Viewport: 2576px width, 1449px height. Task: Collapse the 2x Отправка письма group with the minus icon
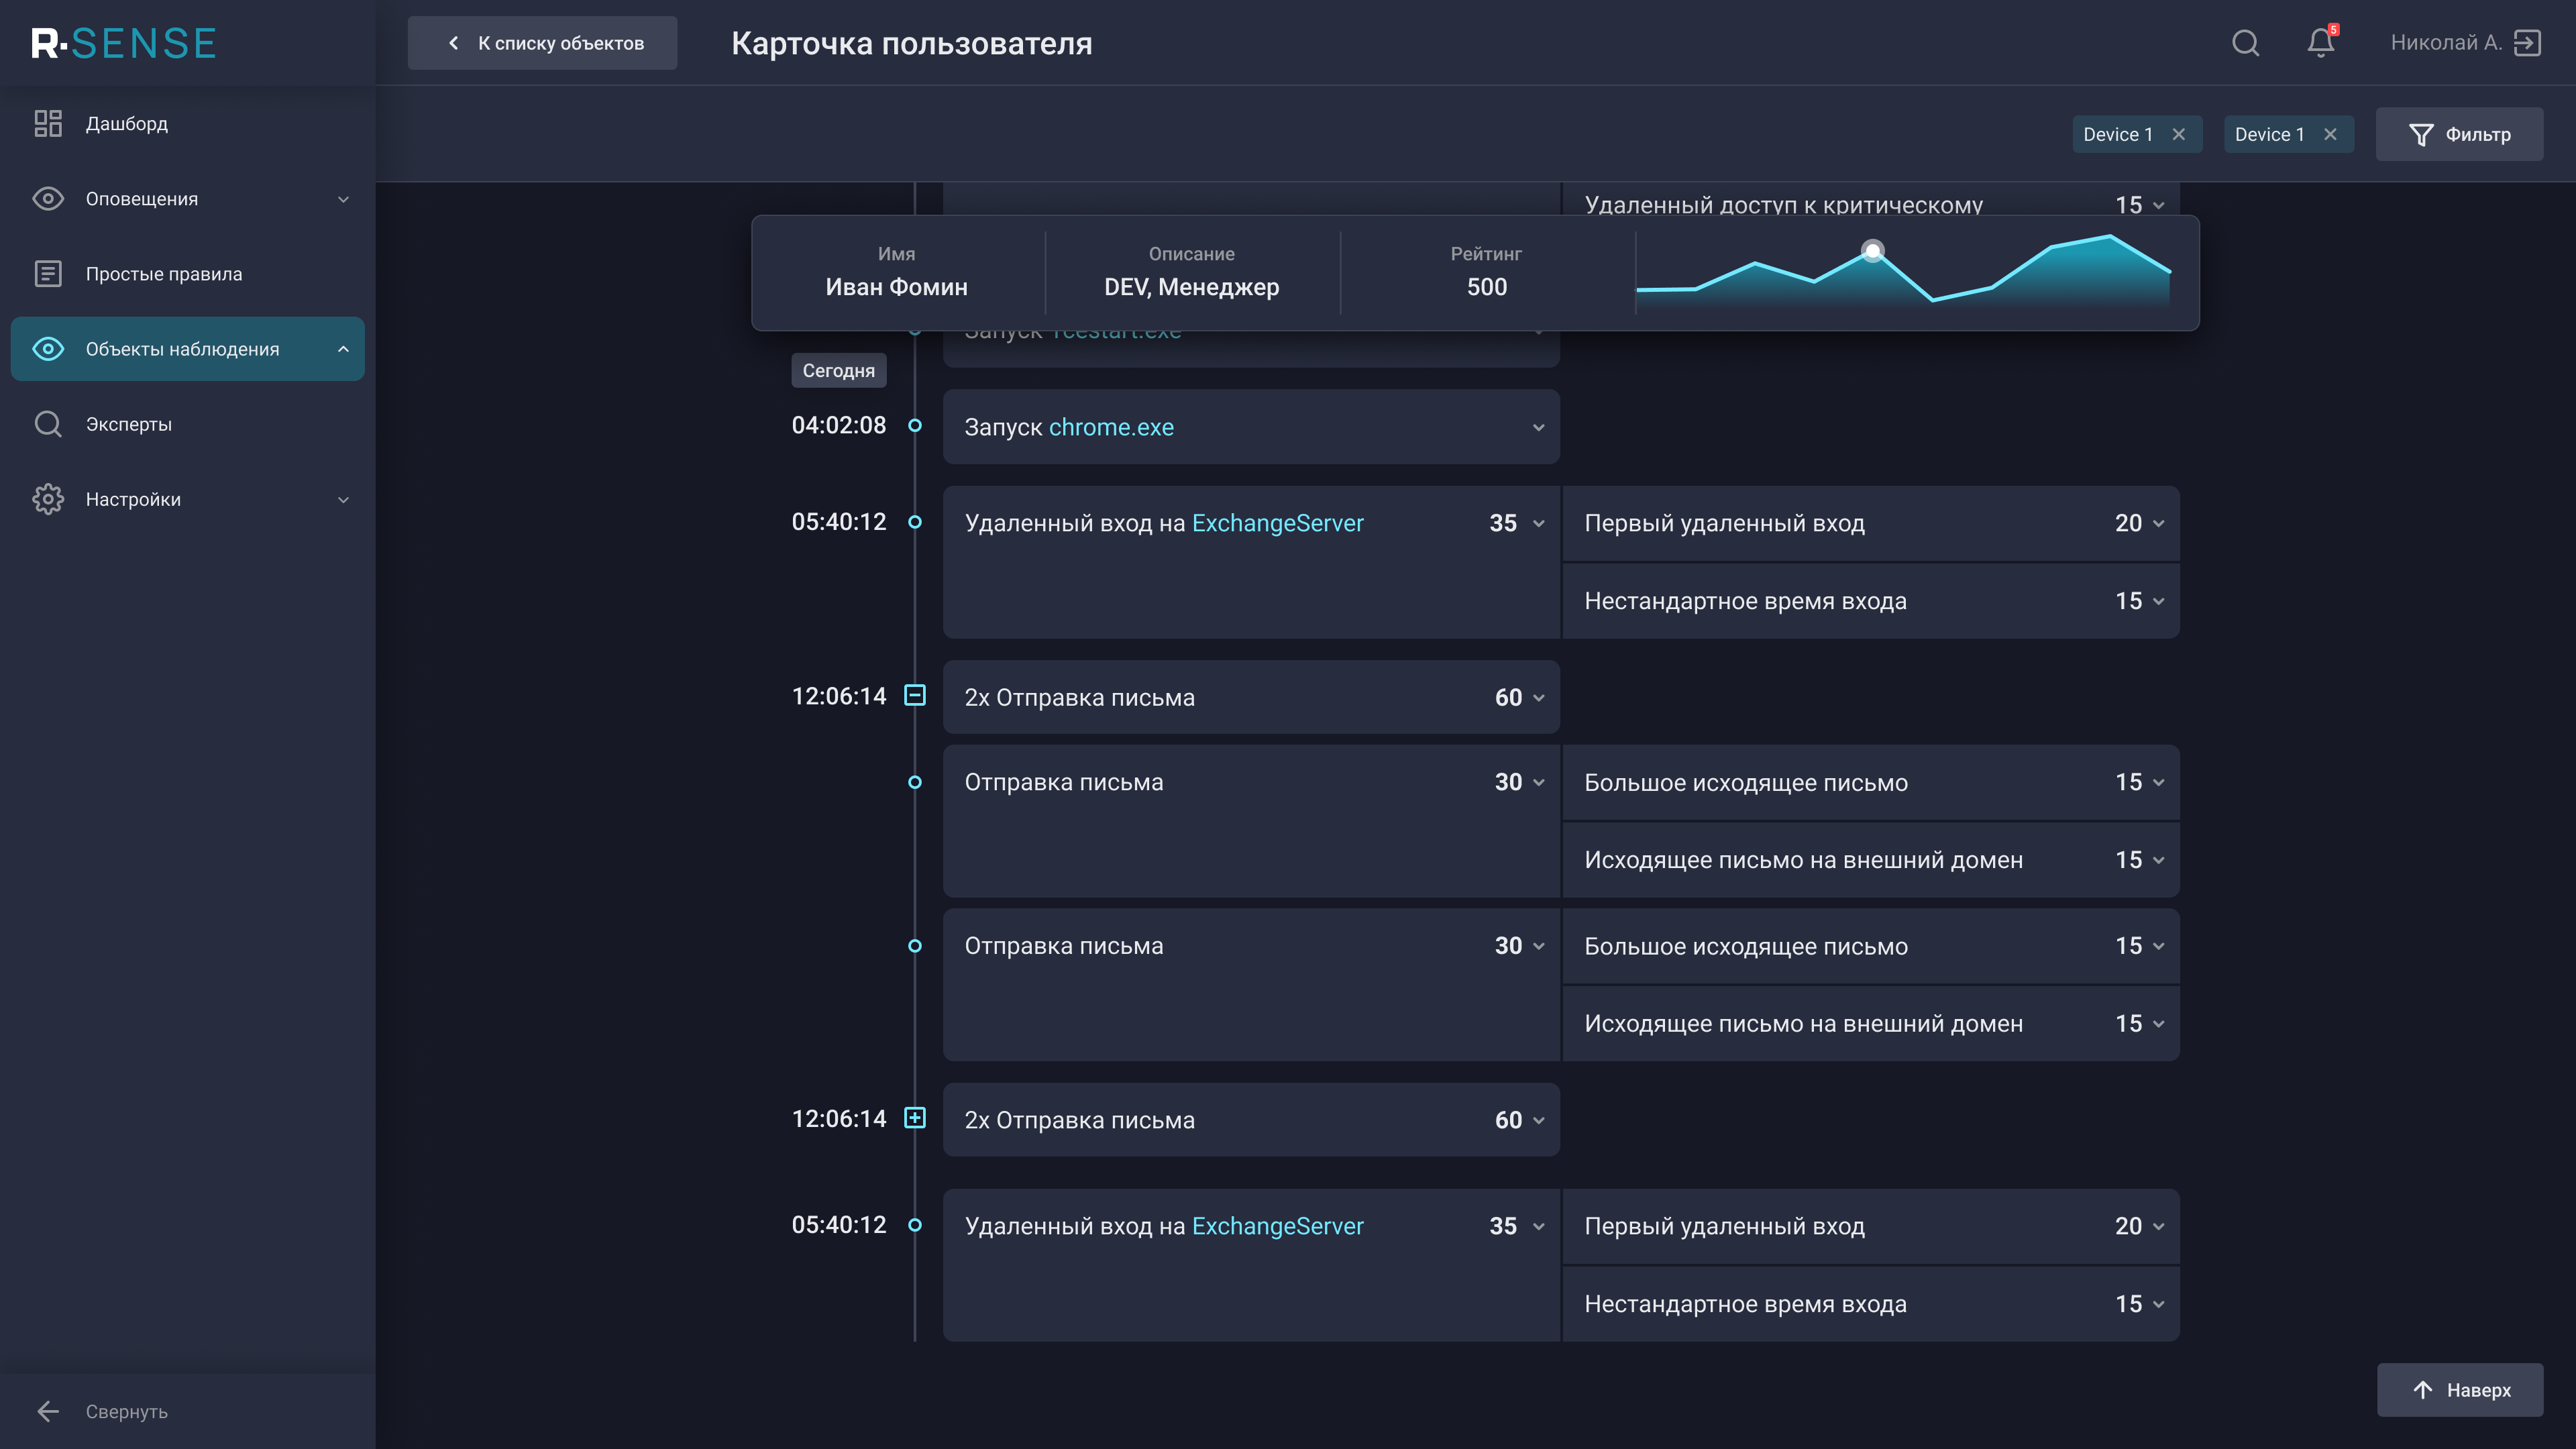(914, 695)
